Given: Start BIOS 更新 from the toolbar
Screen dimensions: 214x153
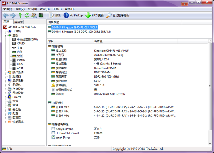Looking at the screenshot, I should tap(95, 15).
